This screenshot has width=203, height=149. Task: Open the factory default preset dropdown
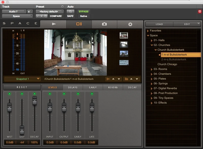tap(49, 12)
